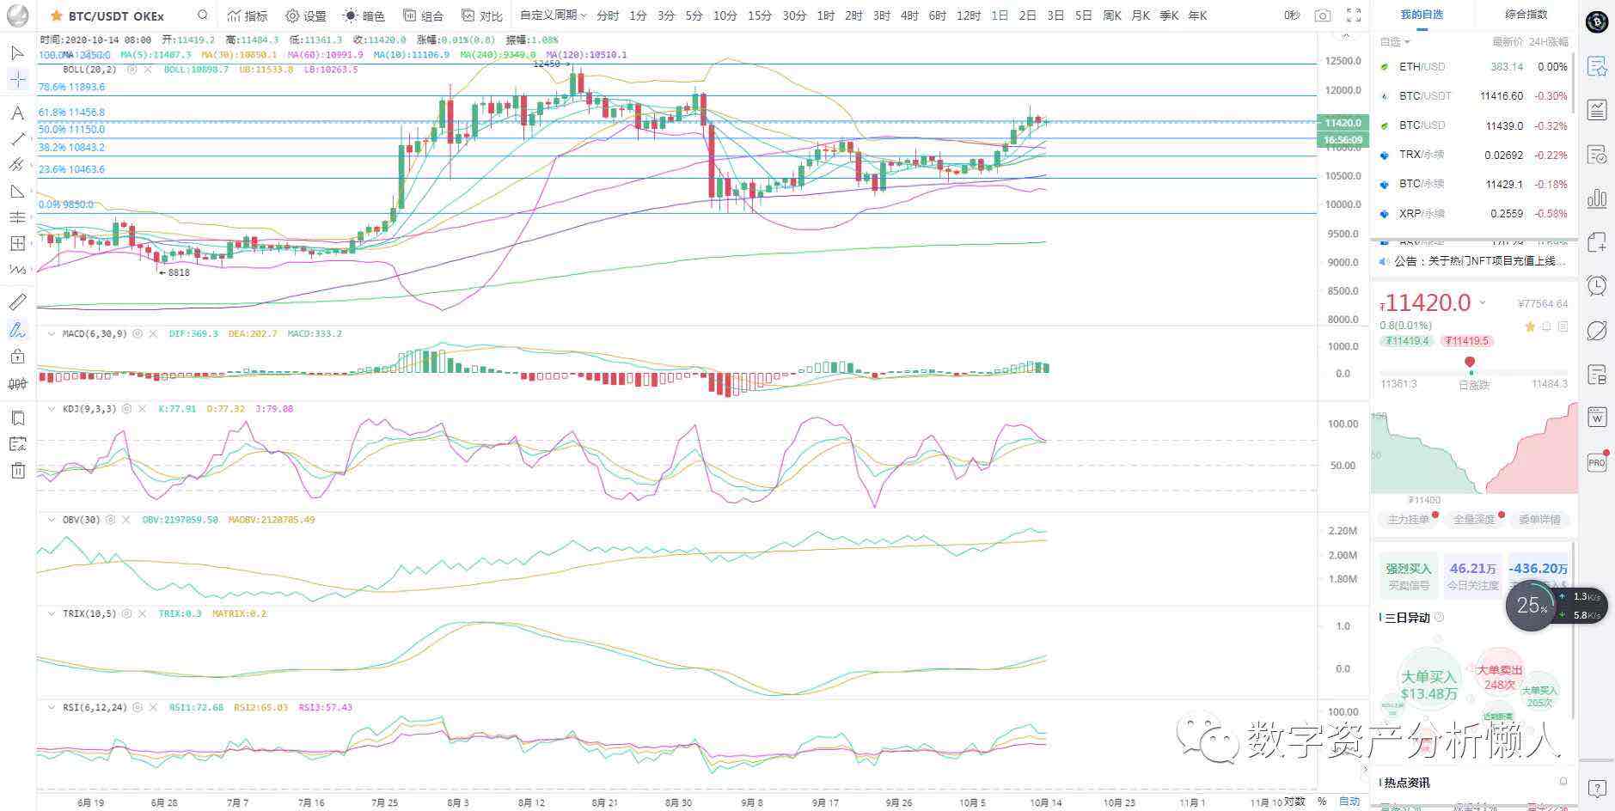1615x811 pixels.
Task: Delete drawings with the trash icon
Action: [x=17, y=471]
